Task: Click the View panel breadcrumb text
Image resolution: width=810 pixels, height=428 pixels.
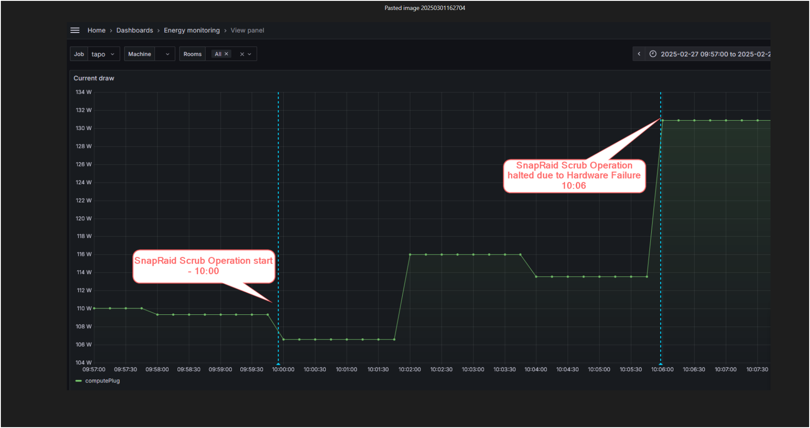Action: [247, 30]
